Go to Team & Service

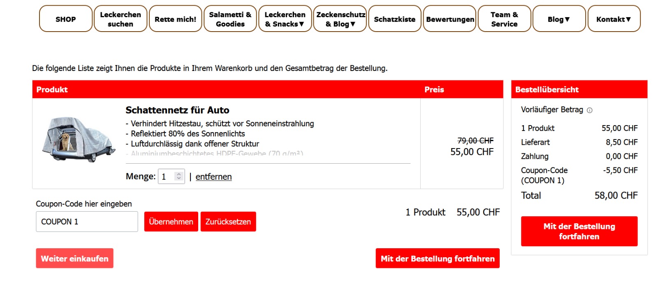coord(504,19)
